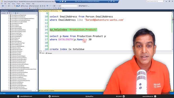The height and width of the screenshot is (98, 174).
Task: Expand the Production.Product table node
Action: (x=9, y=54)
